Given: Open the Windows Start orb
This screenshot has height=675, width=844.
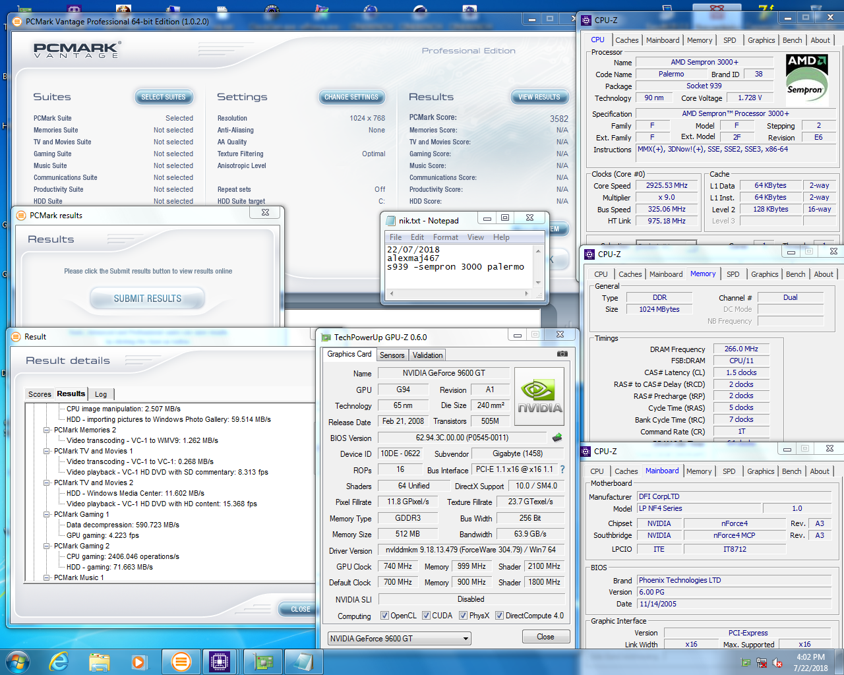Looking at the screenshot, I should 17,661.
